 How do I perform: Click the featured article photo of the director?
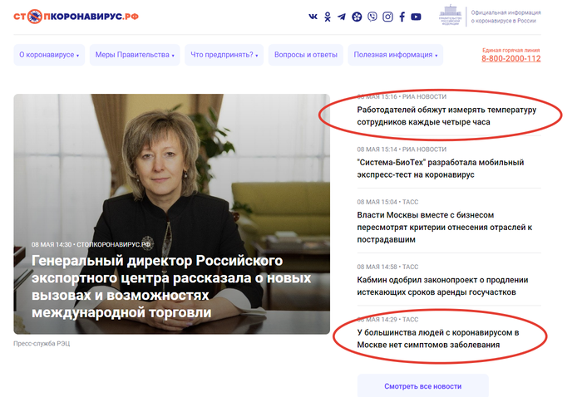tap(172, 214)
